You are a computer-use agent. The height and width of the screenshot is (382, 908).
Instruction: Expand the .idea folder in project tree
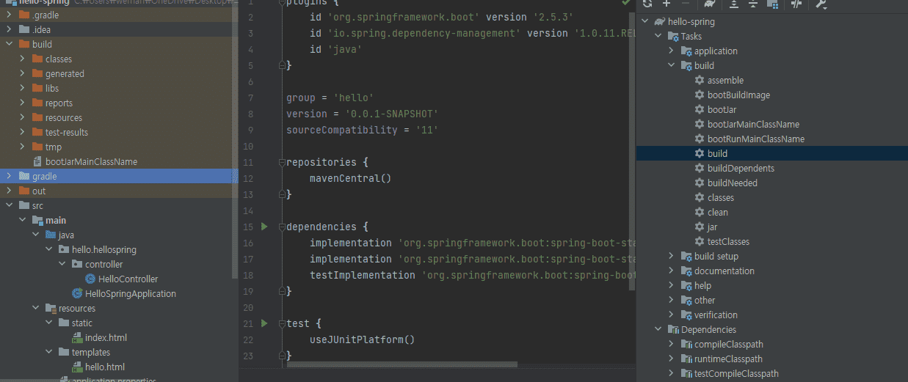9,29
